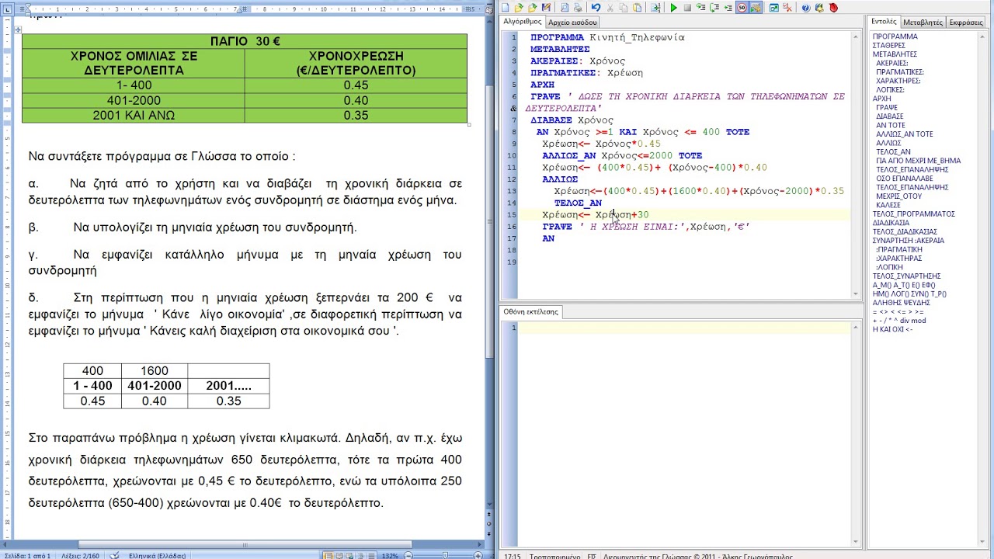Click the 'div mod' operators row

(x=899, y=321)
